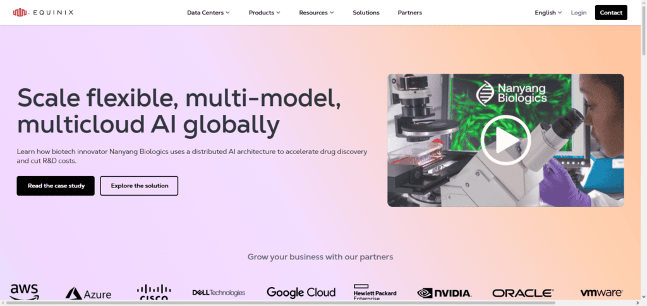Open the Oracle partner logo
This screenshot has height=306, width=647.
(523, 293)
